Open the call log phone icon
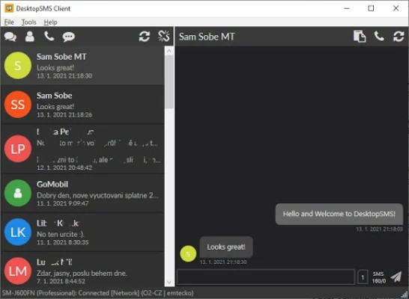 click(x=49, y=37)
